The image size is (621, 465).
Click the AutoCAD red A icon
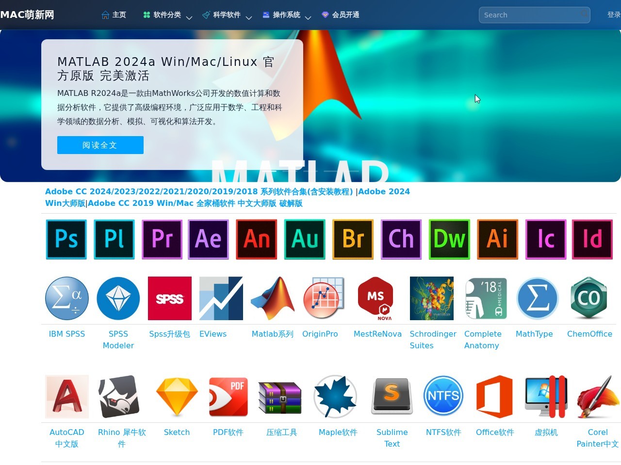(x=67, y=397)
